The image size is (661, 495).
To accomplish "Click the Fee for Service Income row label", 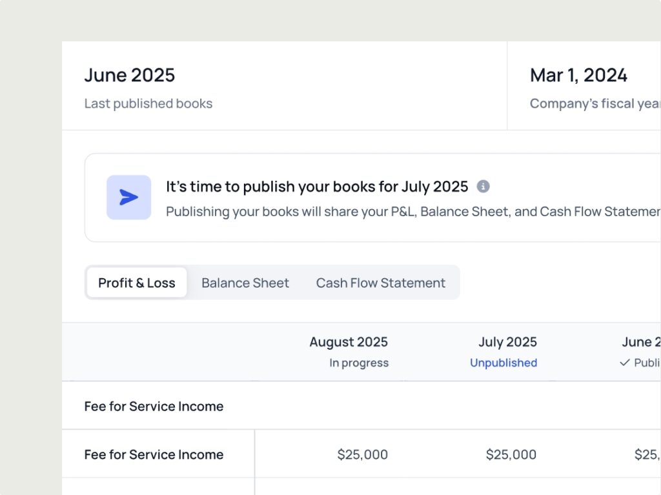I will point(154,454).
